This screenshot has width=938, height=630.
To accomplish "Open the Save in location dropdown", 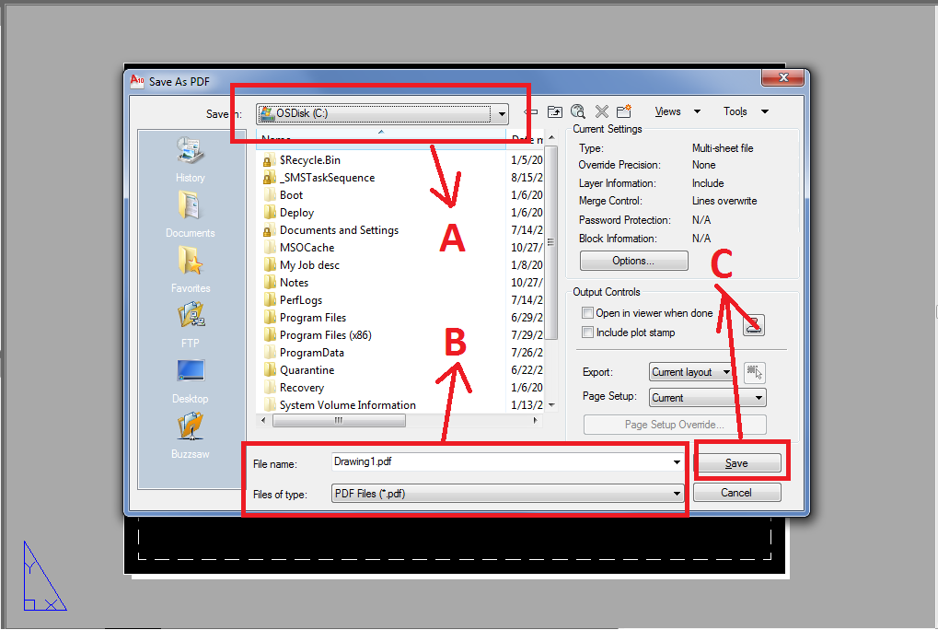I will [x=502, y=113].
